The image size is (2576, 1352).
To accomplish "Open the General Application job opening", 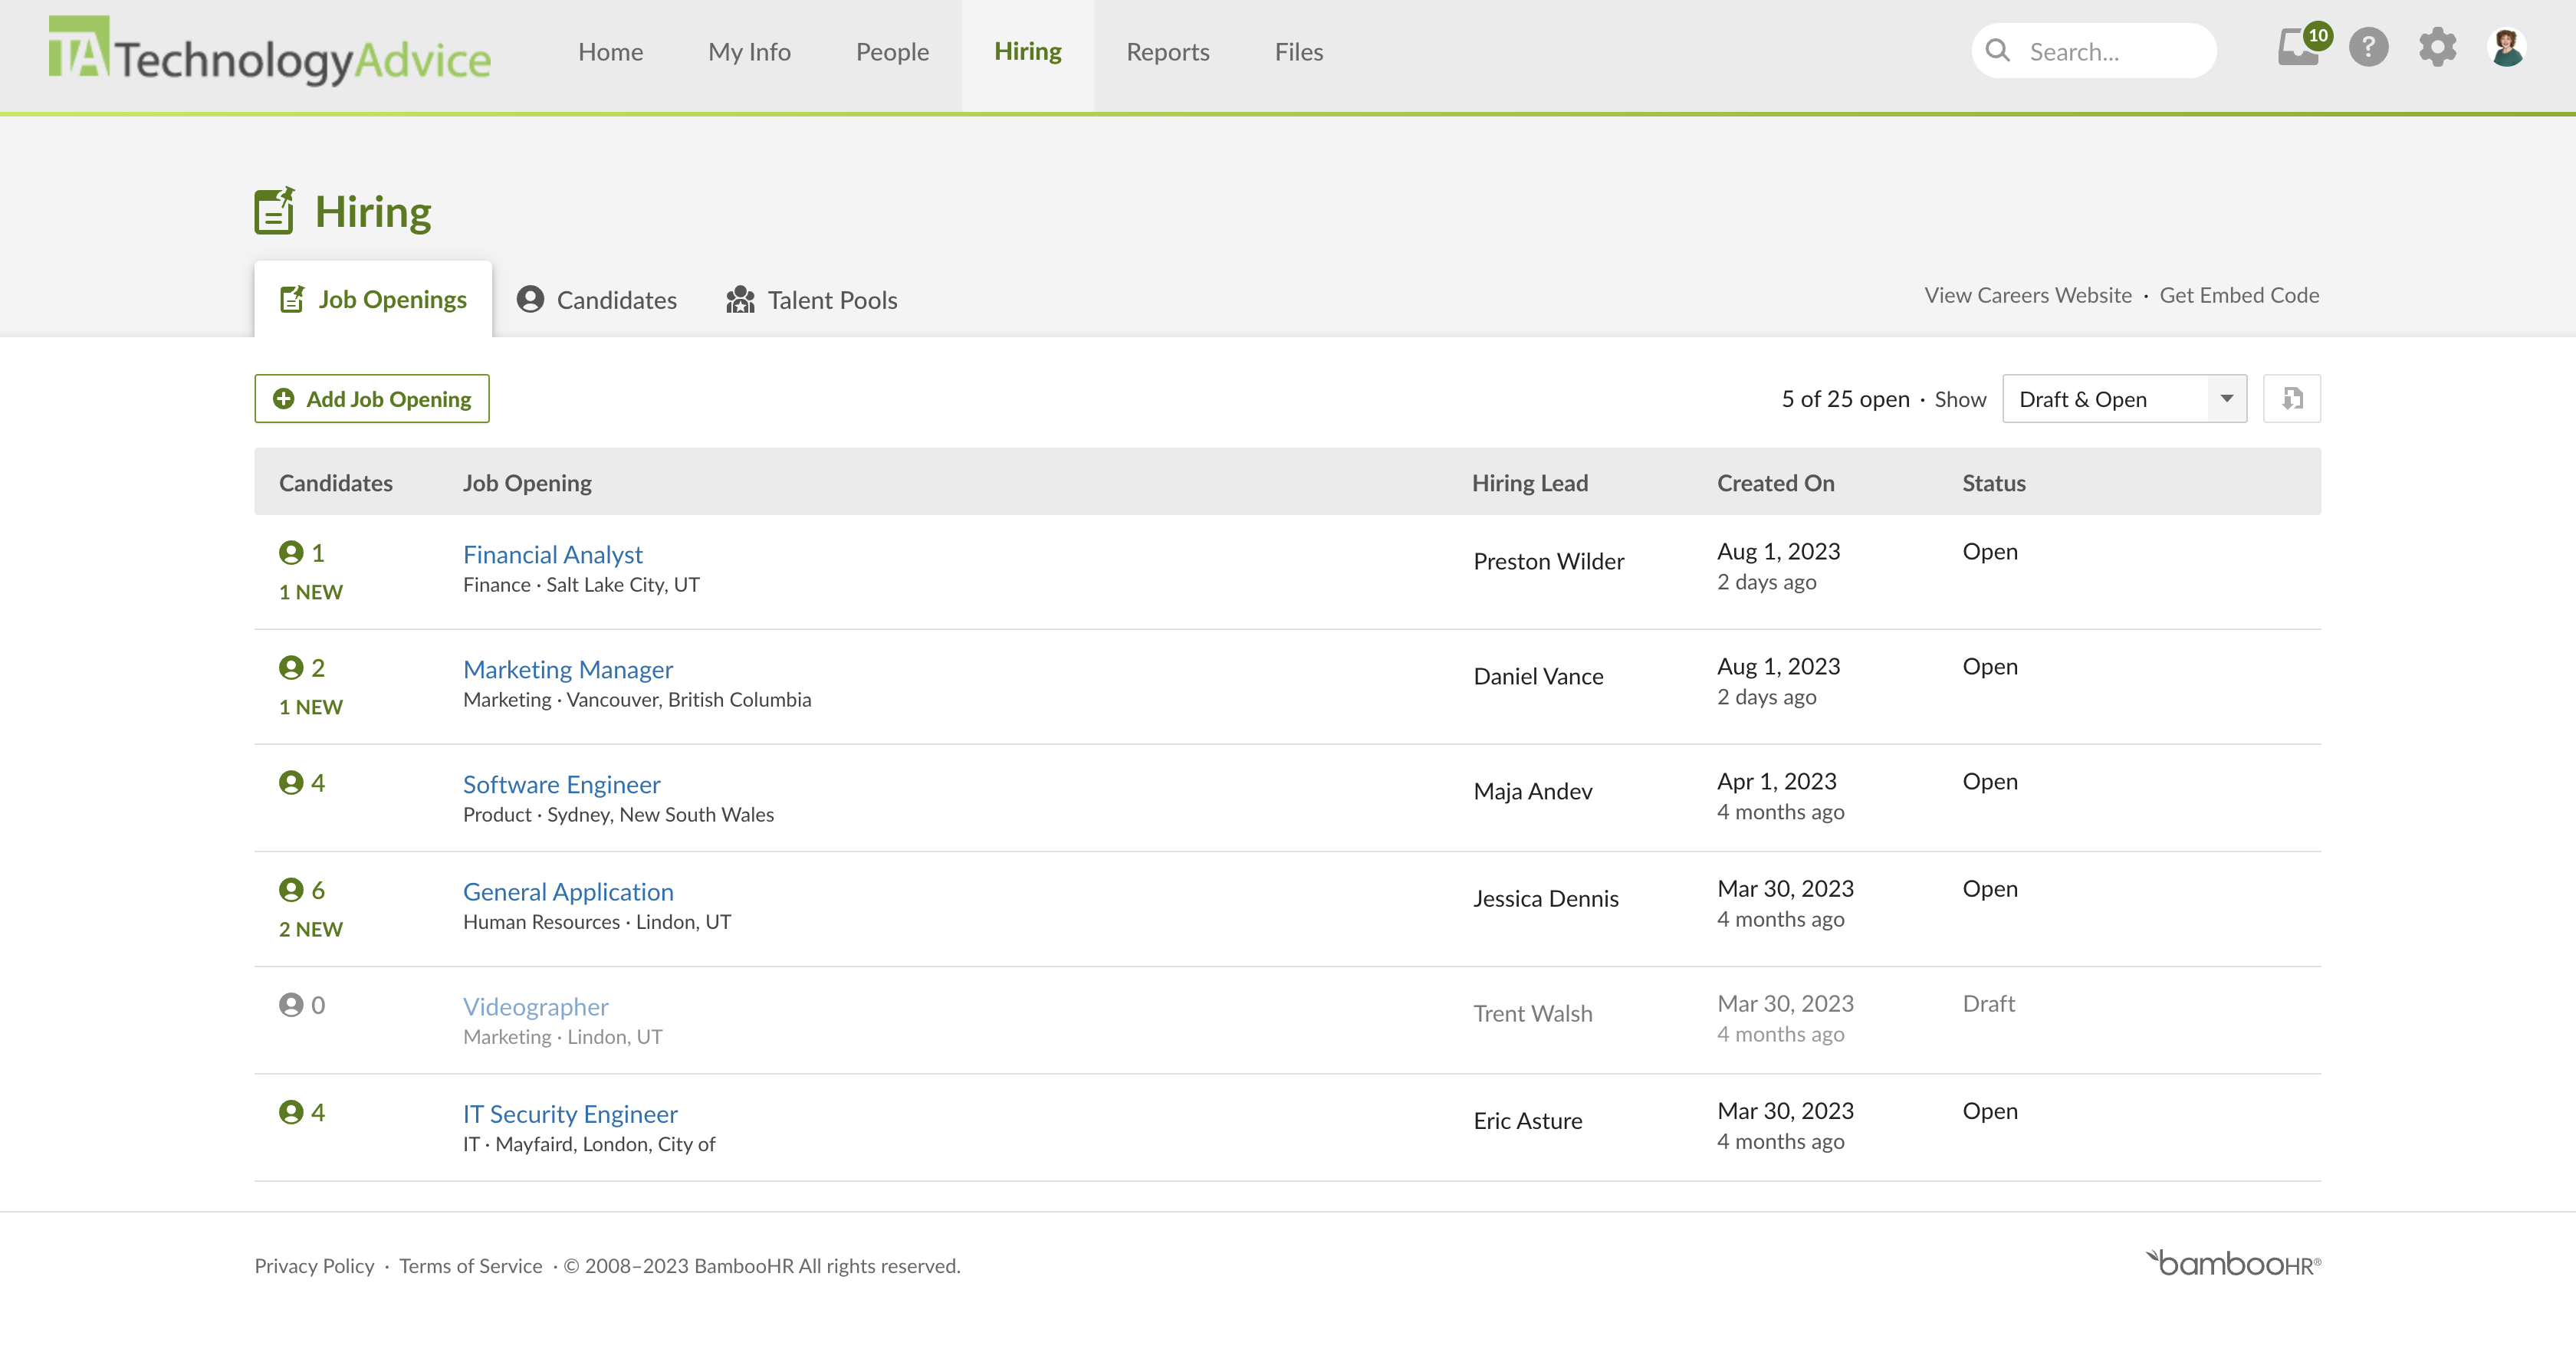I will 568,891.
